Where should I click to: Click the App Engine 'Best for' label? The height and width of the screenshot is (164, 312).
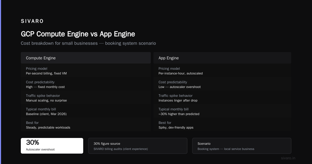[x=165, y=123]
